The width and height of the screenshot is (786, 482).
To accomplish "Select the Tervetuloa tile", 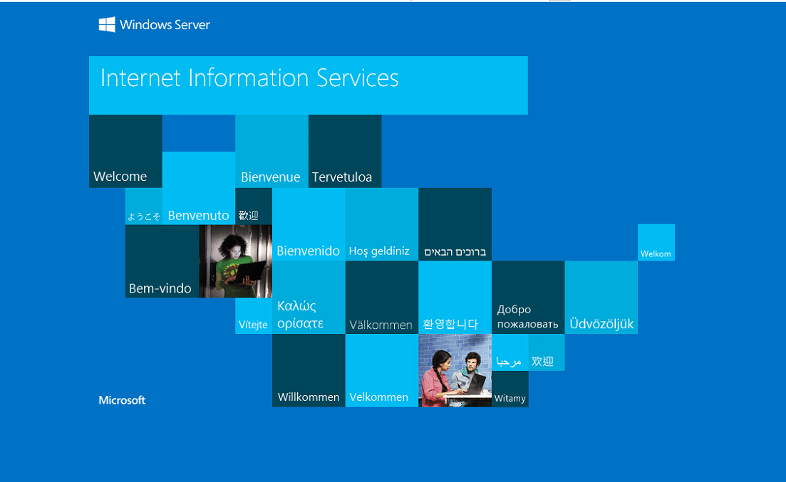I will pos(345,152).
